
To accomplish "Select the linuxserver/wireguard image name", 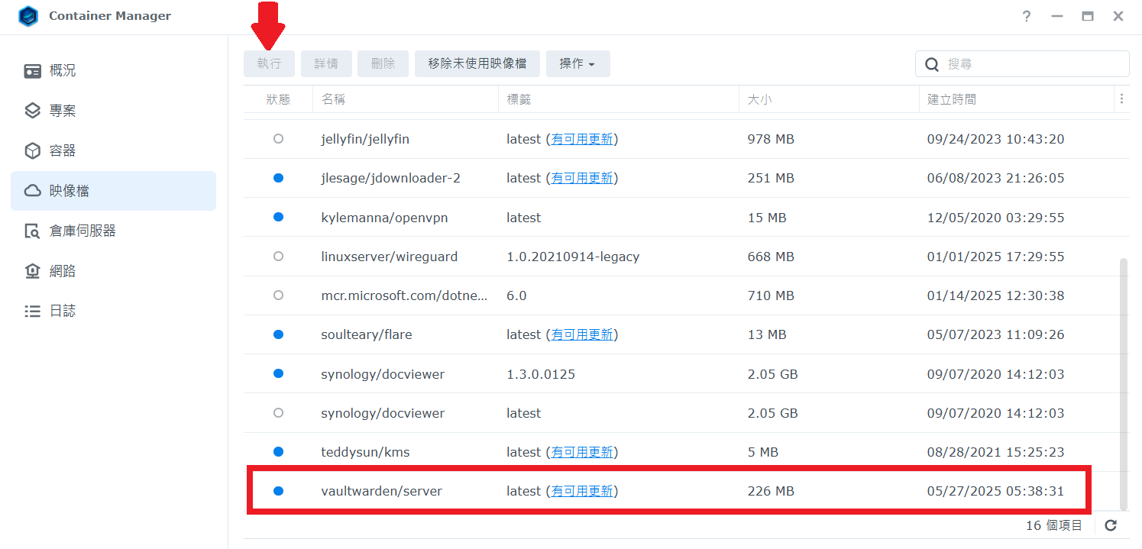I will point(390,257).
